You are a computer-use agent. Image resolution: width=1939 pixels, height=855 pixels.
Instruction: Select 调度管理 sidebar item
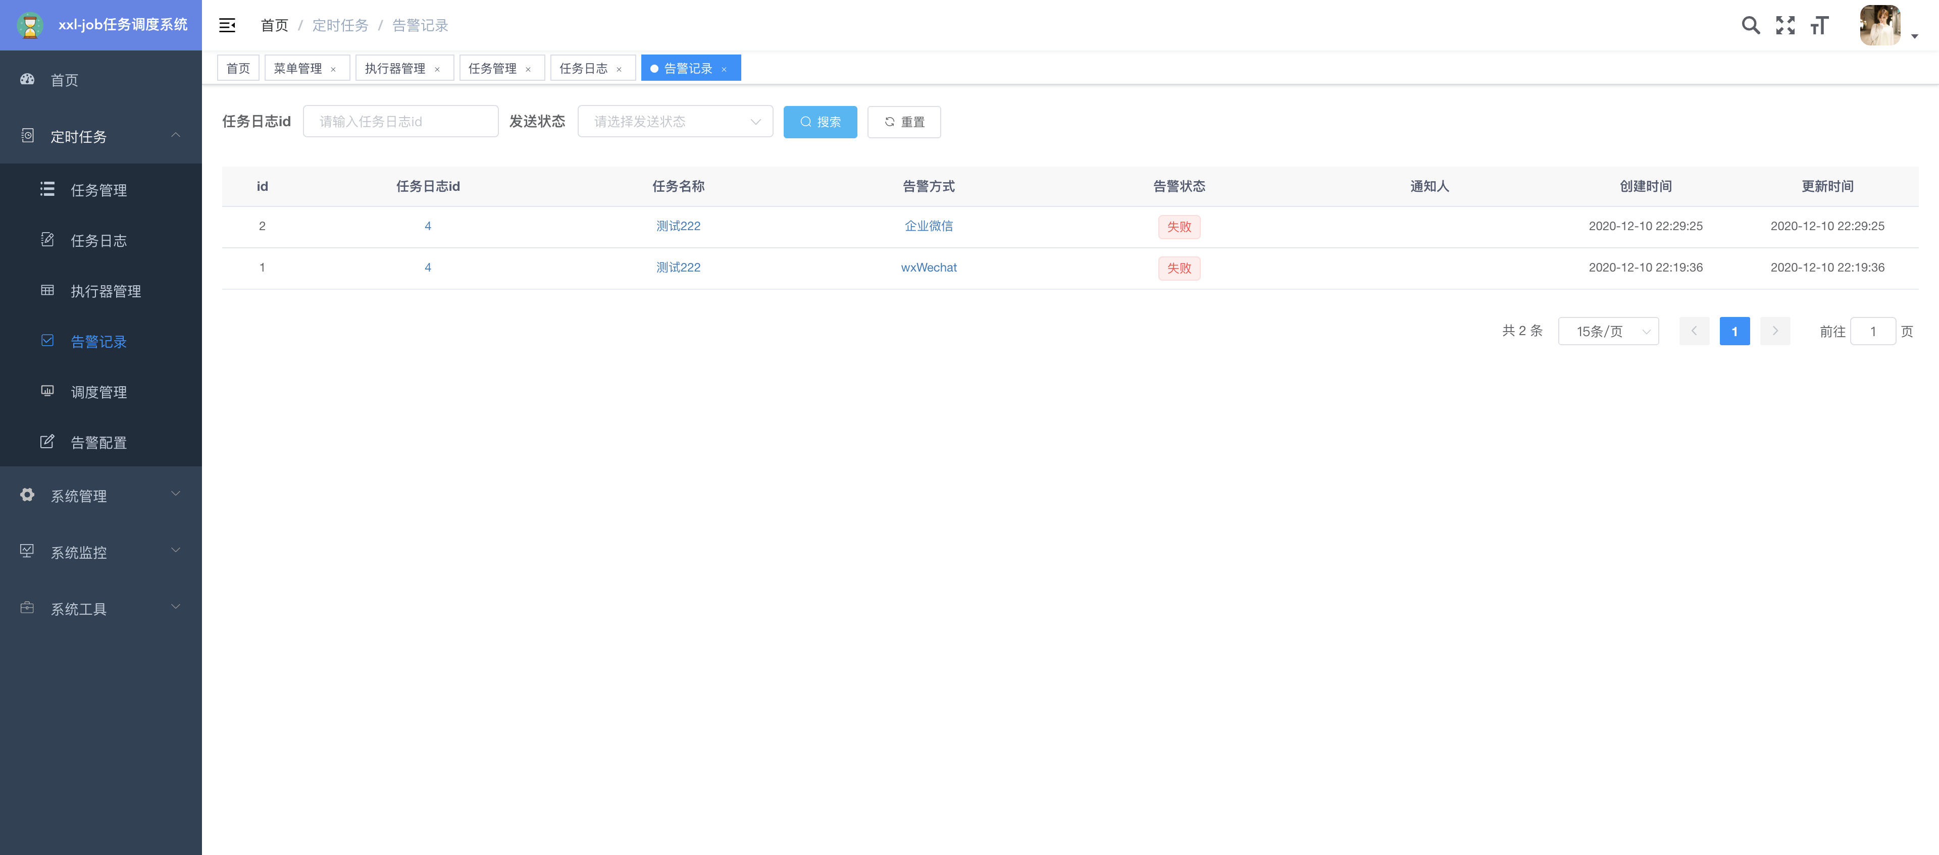pyautogui.click(x=98, y=391)
